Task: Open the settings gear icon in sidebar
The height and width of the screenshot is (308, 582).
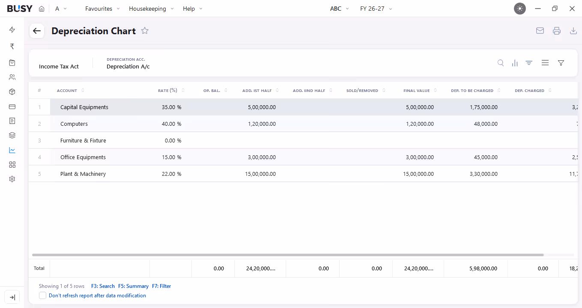Action: (12, 179)
